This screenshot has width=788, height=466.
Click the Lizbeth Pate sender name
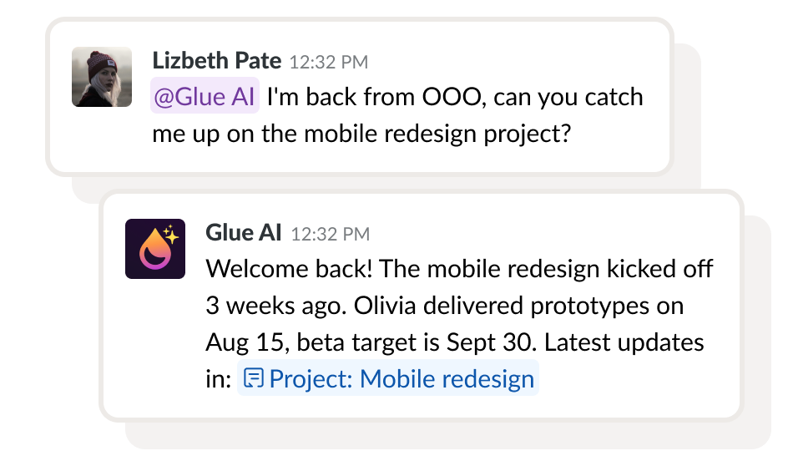point(216,61)
